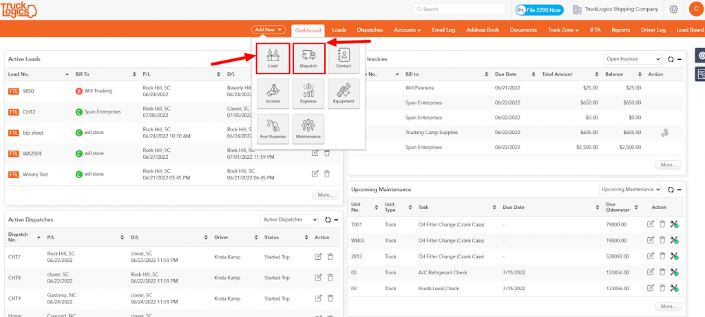Edit dispatch CHT8

click(x=318, y=278)
